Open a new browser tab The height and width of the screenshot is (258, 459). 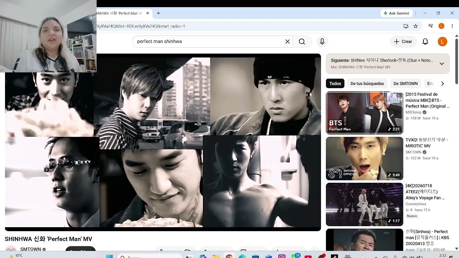click(158, 13)
